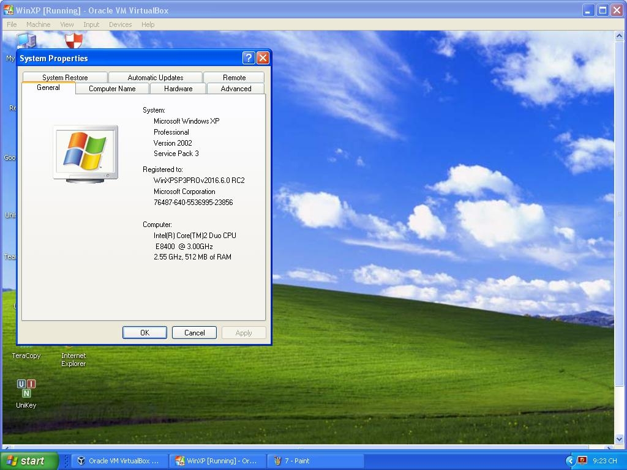The height and width of the screenshot is (470, 627).
Task: Expand hidden system tray icons arrow
Action: (570, 461)
